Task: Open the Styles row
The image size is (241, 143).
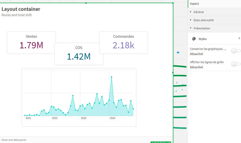Action: (x=214, y=39)
